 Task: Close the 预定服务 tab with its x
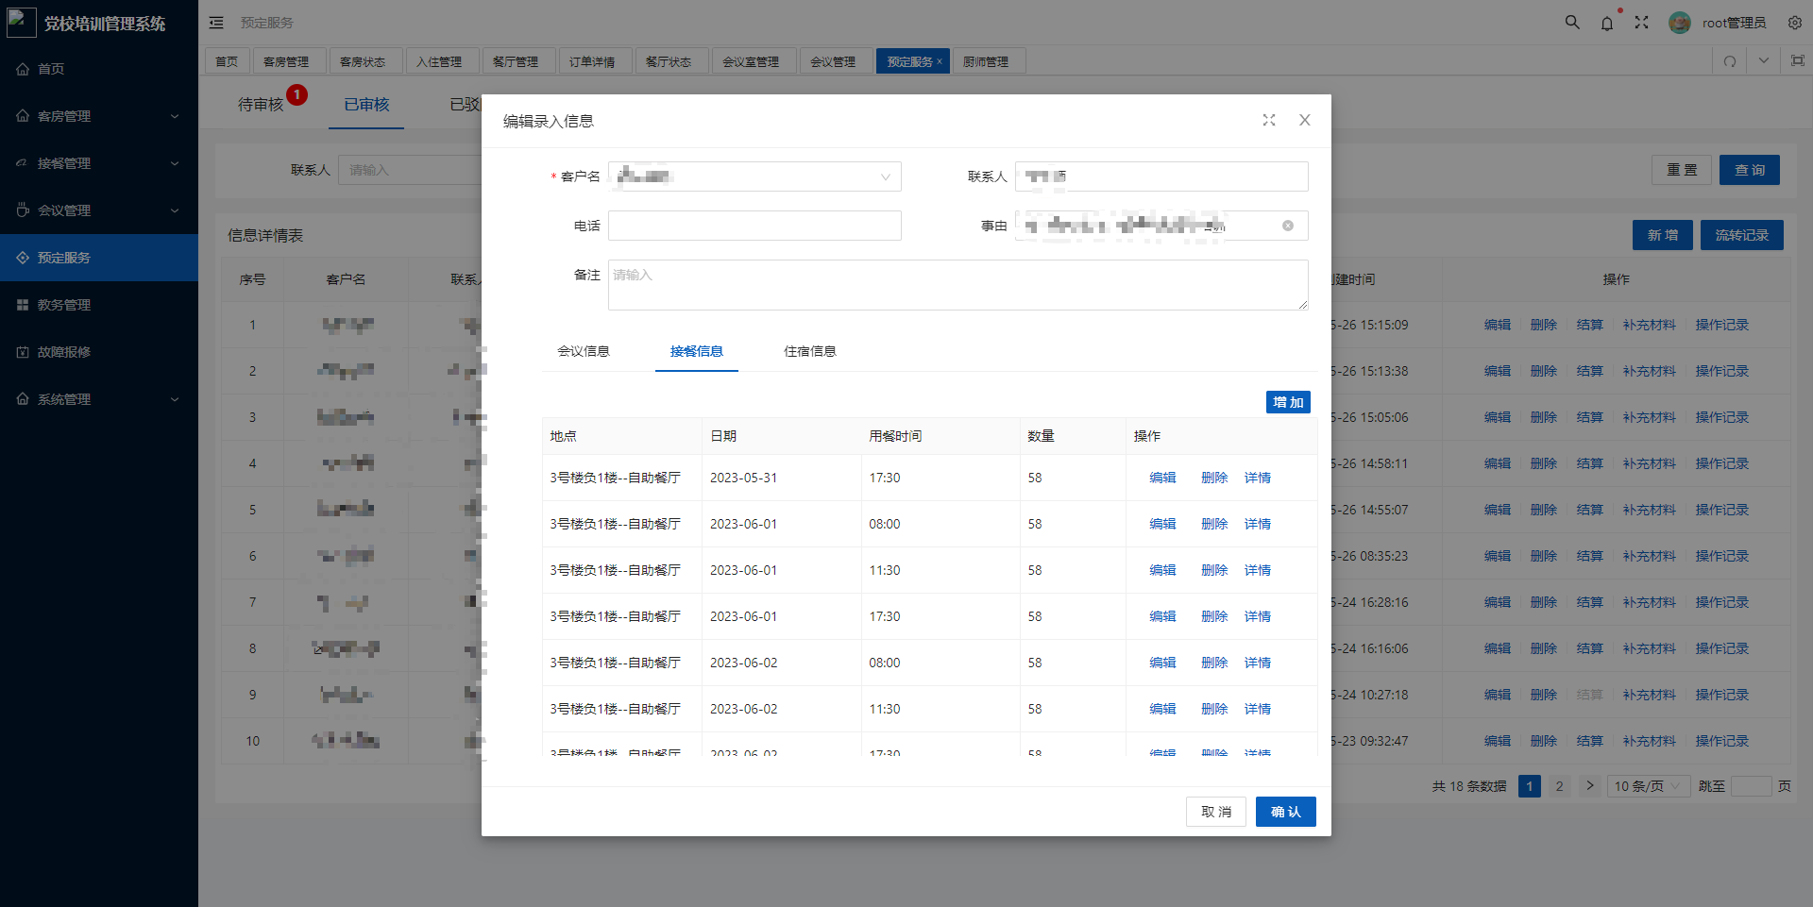[x=940, y=61]
